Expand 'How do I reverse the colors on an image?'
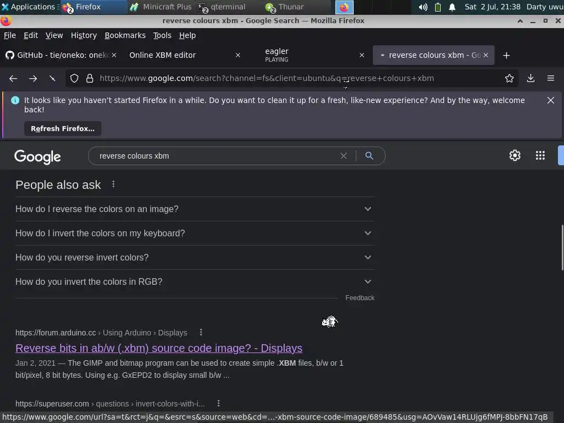This screenshot has height=423, width=564. (x=194, y=209)
